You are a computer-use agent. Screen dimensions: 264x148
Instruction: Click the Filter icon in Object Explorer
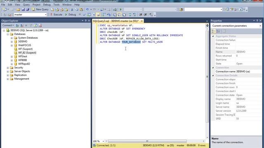(x=31, y=25)
